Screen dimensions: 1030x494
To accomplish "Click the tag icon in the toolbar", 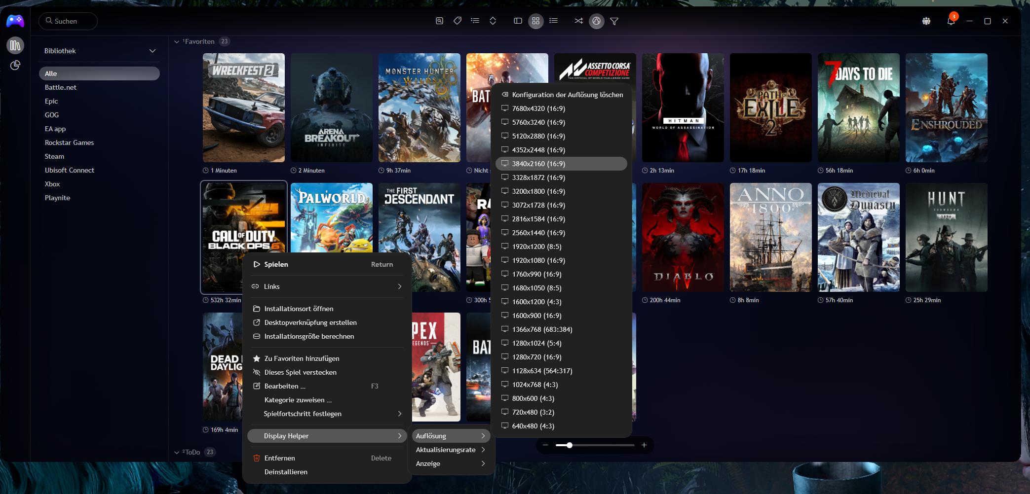I will 458,21.
